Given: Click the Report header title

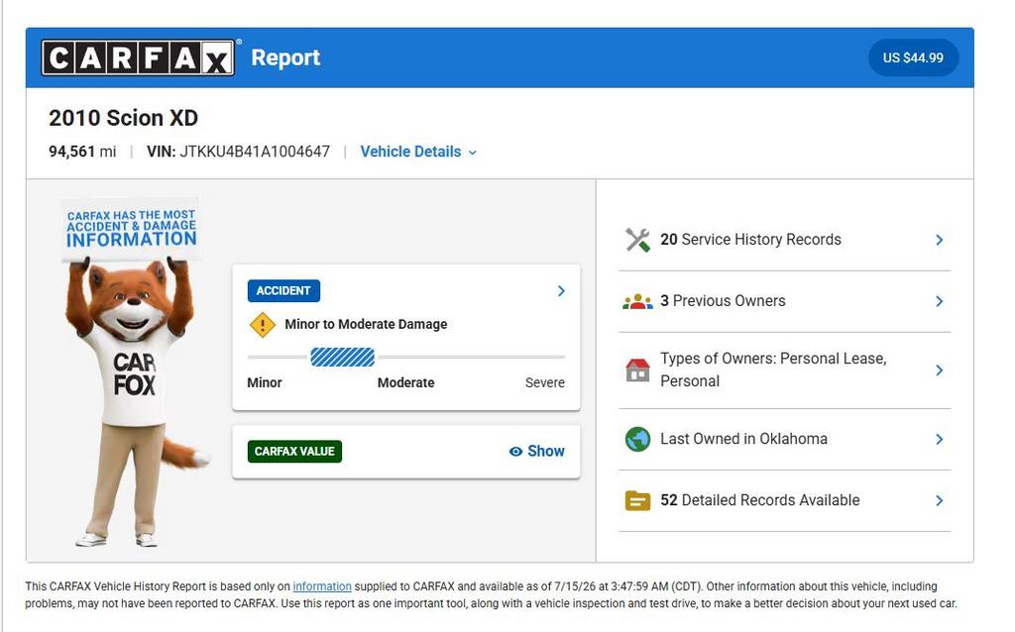Looking at the screenshot, I should click(x=285, y=57).
